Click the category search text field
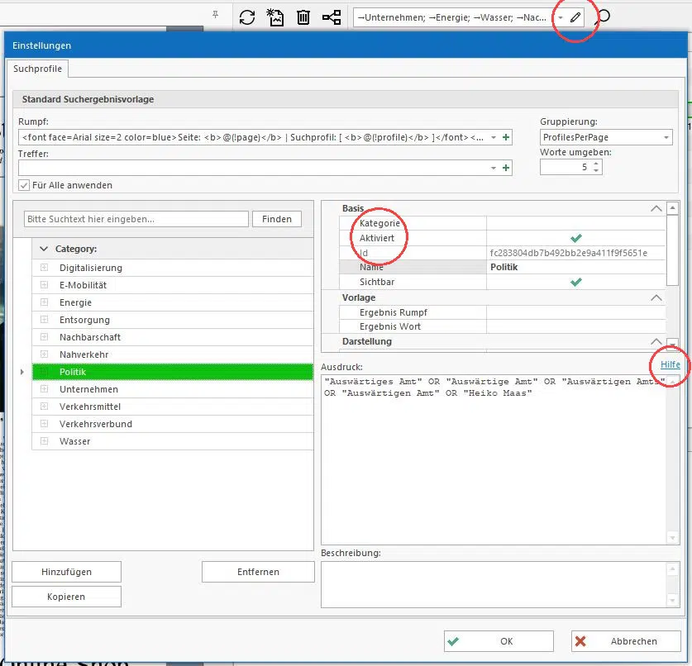692x666 pixels. coord(136,219)
